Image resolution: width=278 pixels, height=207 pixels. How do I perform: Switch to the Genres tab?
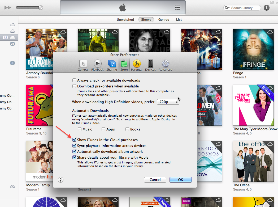164,19
